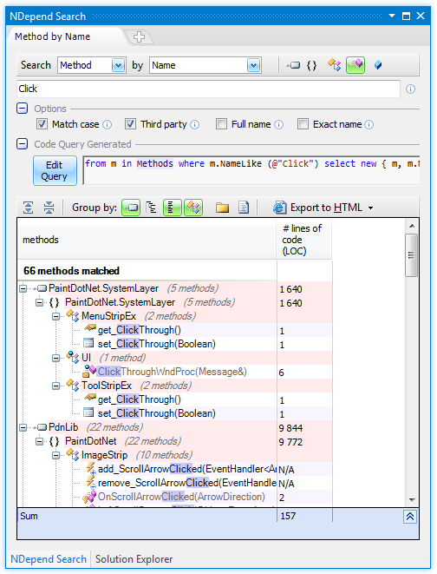Viewport: 437px width, 574px height.
Task: Toggle the Match case checkbox
Action: click(x=42, y=124)
